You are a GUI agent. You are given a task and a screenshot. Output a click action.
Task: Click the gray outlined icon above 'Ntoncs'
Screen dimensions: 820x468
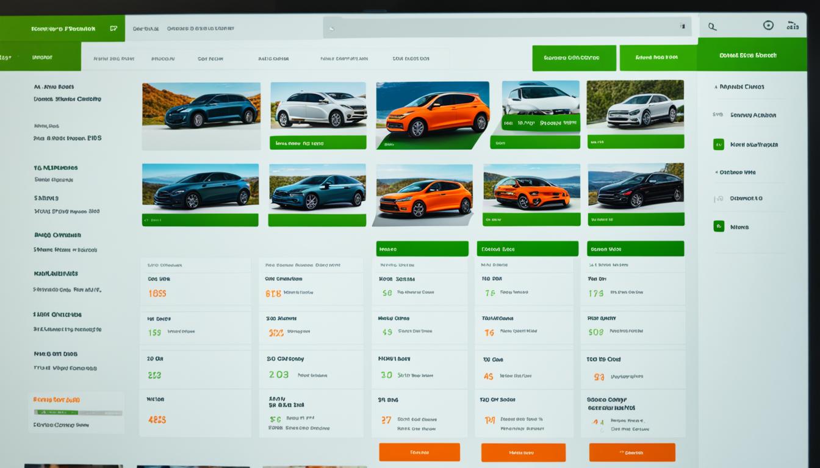(718, 199)
